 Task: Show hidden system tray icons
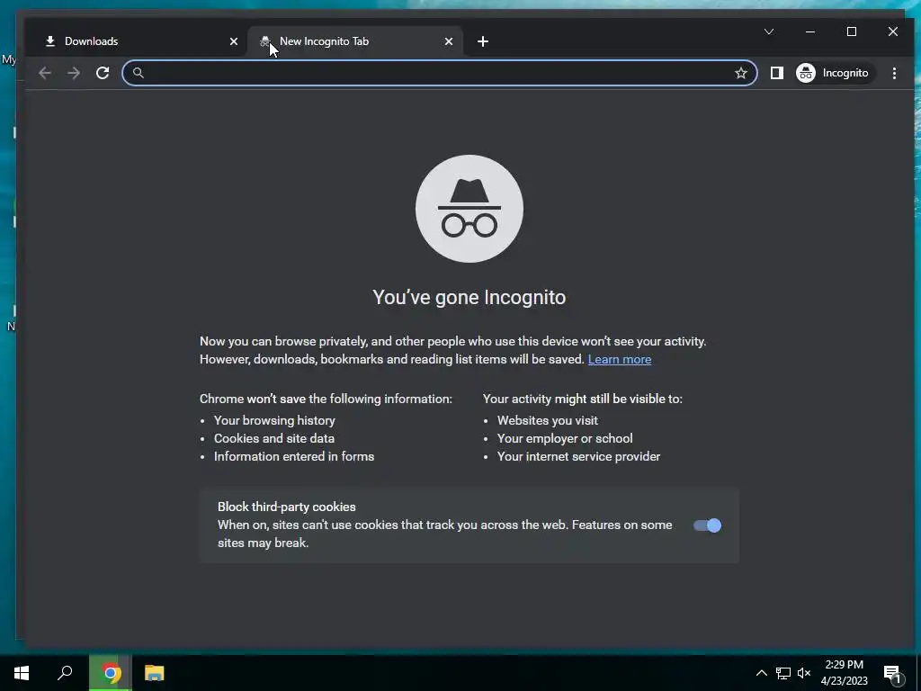coord(761,673)
